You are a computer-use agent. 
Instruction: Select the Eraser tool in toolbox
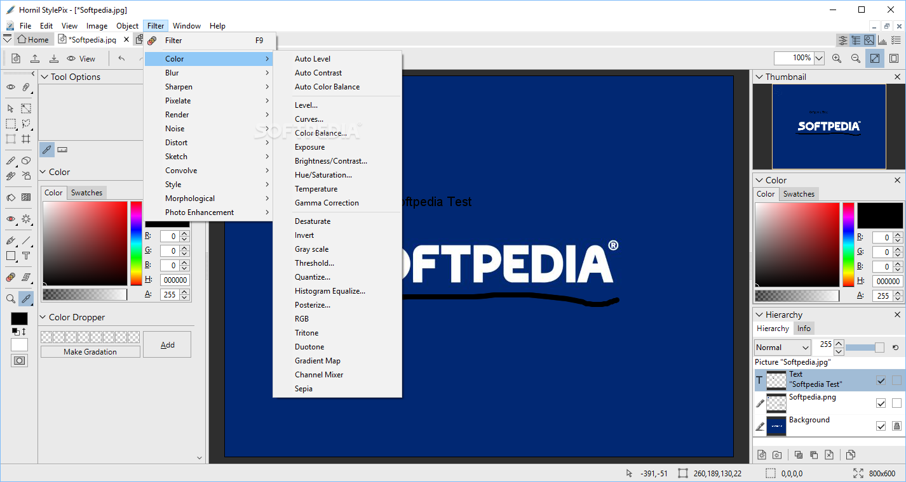tap(26, 161)
